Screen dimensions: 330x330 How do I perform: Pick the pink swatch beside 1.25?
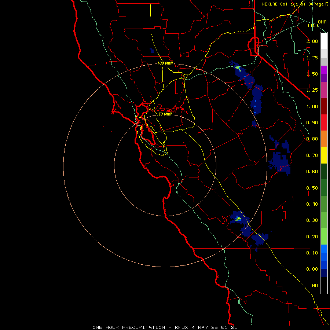click(324, 90)
